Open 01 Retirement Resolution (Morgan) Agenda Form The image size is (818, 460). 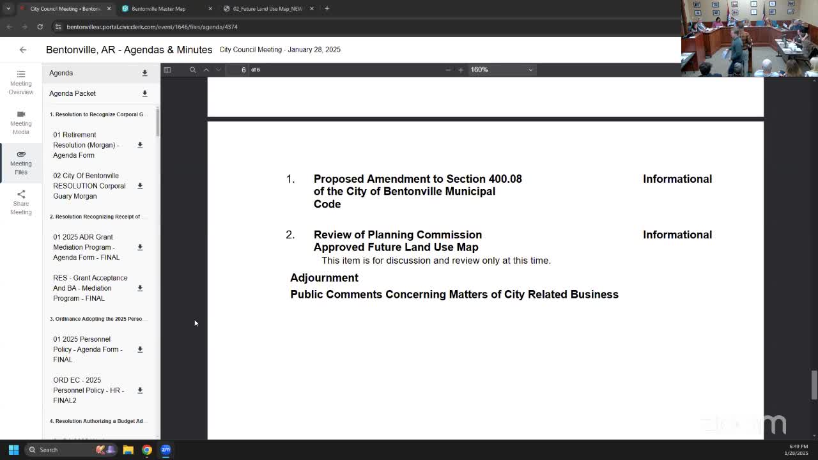point(86,145)
